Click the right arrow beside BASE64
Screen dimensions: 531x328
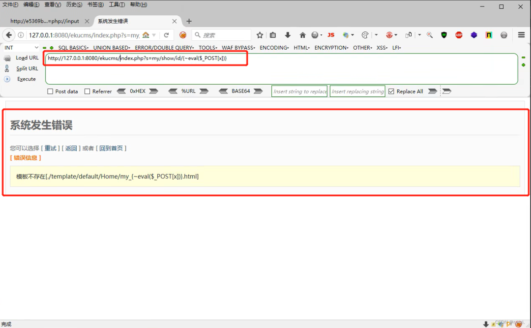(x=259, y=91)
